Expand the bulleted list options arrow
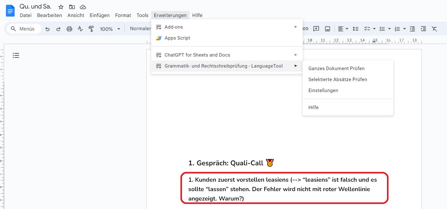 pos(389,29)
